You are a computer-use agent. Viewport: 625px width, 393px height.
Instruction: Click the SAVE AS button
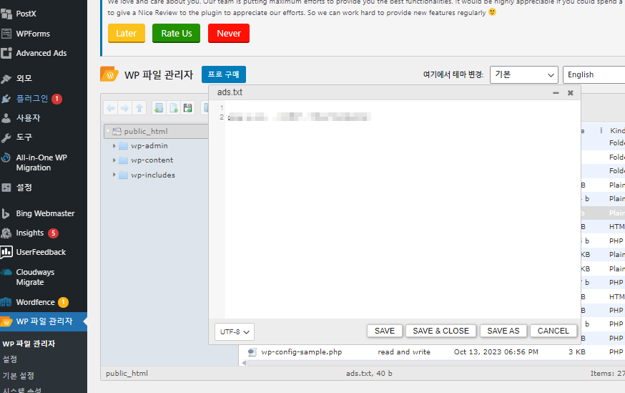tap(503, 331)
